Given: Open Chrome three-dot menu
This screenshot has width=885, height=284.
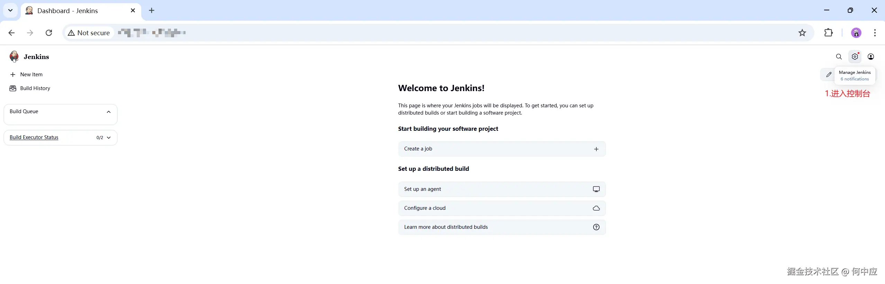Looking at the screenshot, I should [x=875, y=33].
